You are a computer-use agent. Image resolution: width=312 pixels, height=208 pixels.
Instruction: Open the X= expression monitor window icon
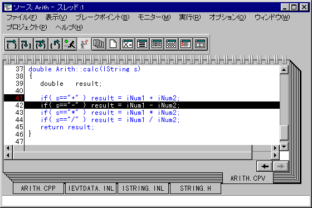click(128, 44)
